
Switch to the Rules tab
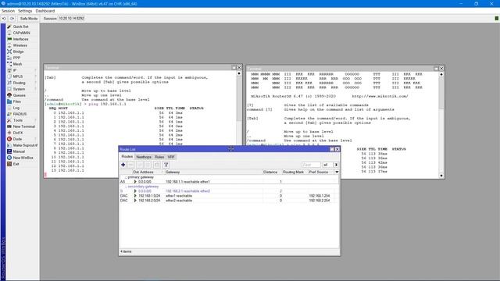pos(159,157)
